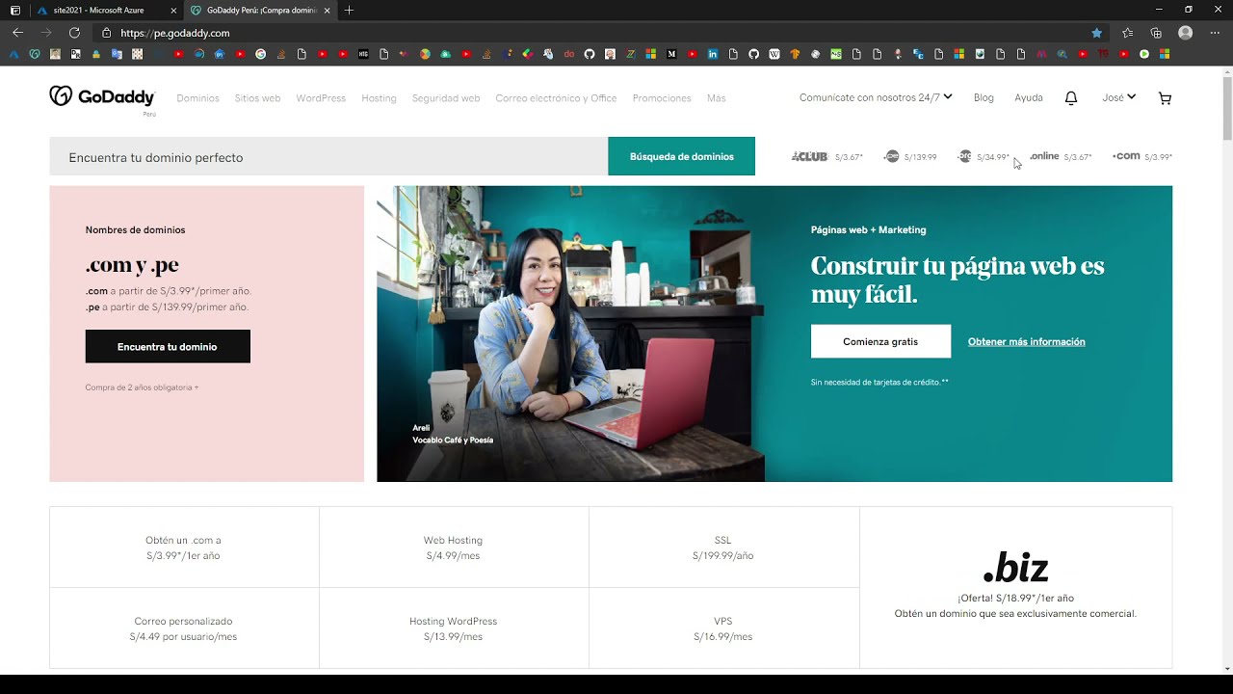
Task: Click the hero photo of Areli
Action: 570,334
